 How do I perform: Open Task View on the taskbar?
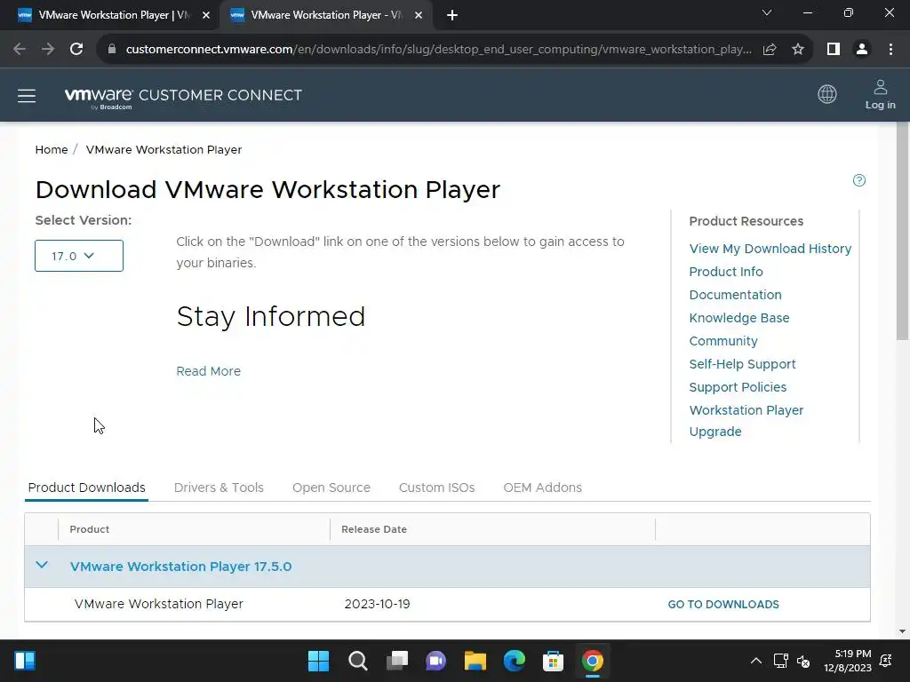[397, 661]
